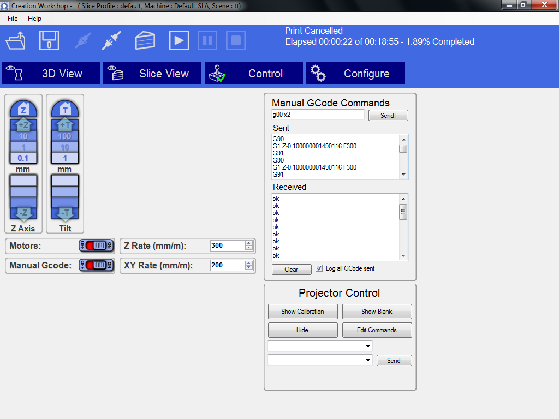Click the connect plug icon

112,41
